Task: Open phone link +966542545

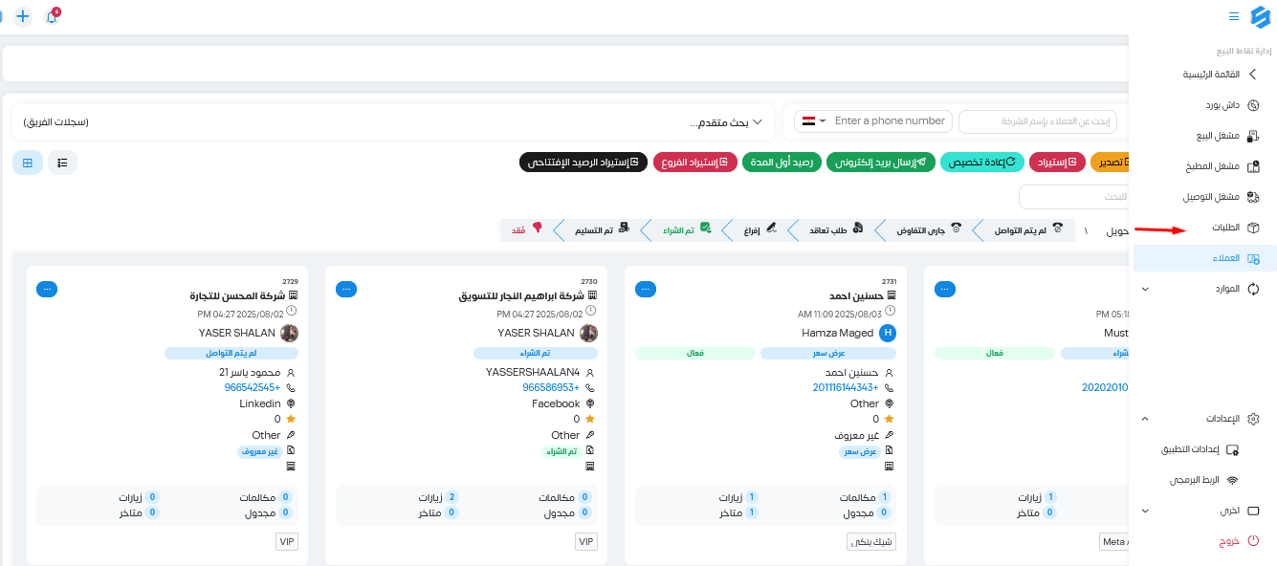Action: pyautogui.click(x=253, y=388)
